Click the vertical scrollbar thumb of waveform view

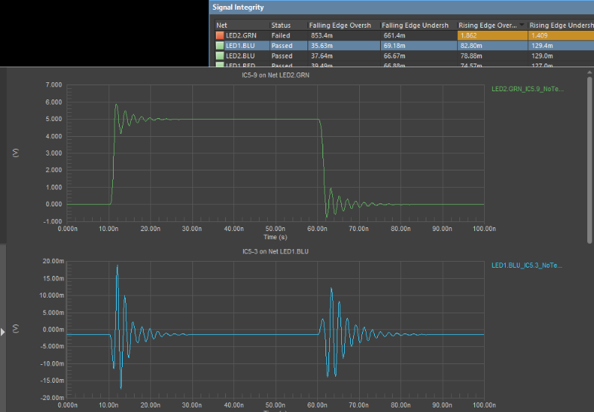pos(590,160)
